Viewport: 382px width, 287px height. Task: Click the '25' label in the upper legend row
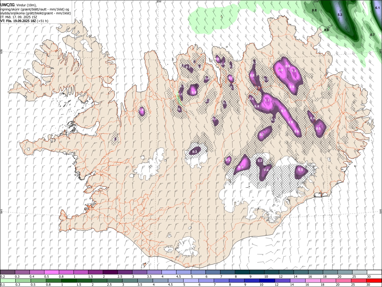(x=354, y=277)
